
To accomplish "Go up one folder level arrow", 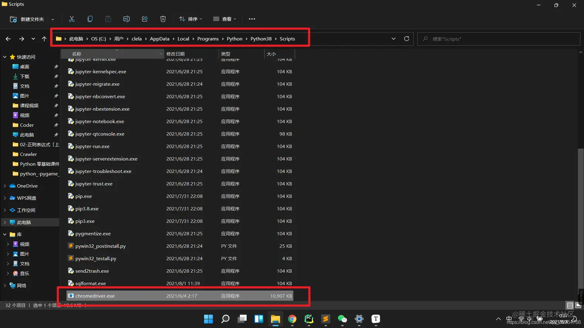I will 44,39.
